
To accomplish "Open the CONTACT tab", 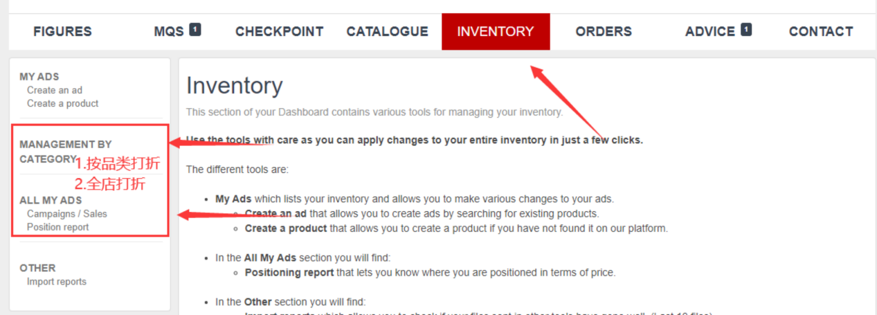I will pyautogui.click(x=820, y=31).
